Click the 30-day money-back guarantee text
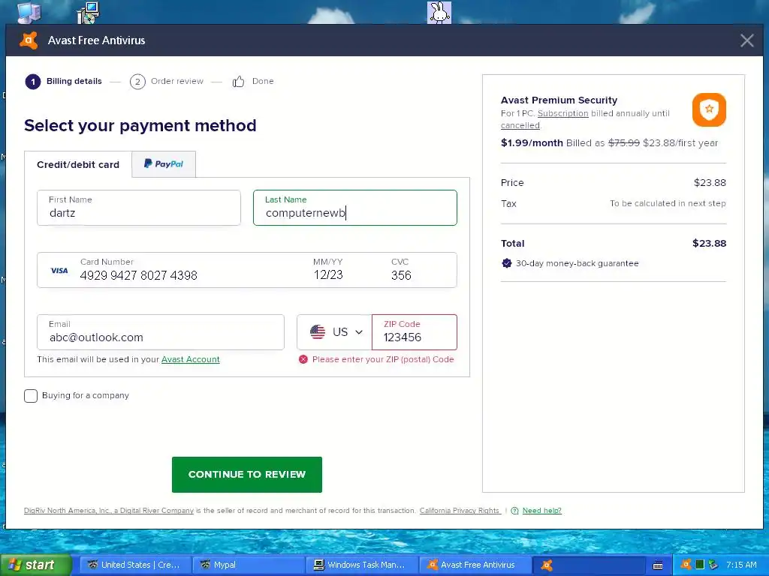Viewport: 769px width, 576px height. (x=578, y=263)
